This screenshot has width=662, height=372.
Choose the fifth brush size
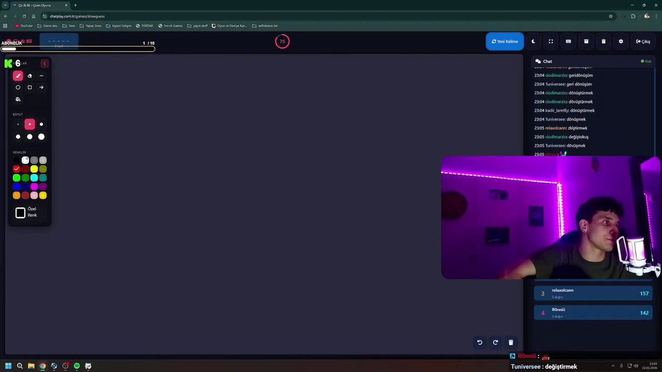(29, 137)
